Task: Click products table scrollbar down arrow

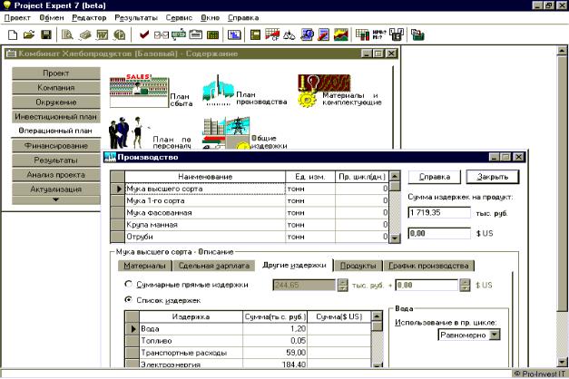Action: (x=395, y=238)
